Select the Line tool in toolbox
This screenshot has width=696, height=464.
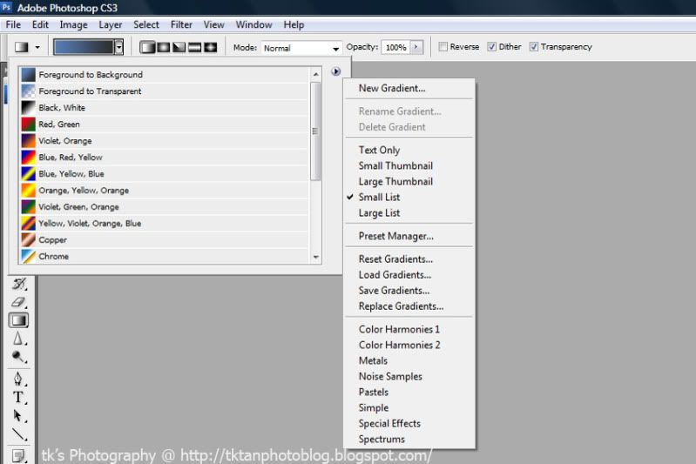click(18, 434)
